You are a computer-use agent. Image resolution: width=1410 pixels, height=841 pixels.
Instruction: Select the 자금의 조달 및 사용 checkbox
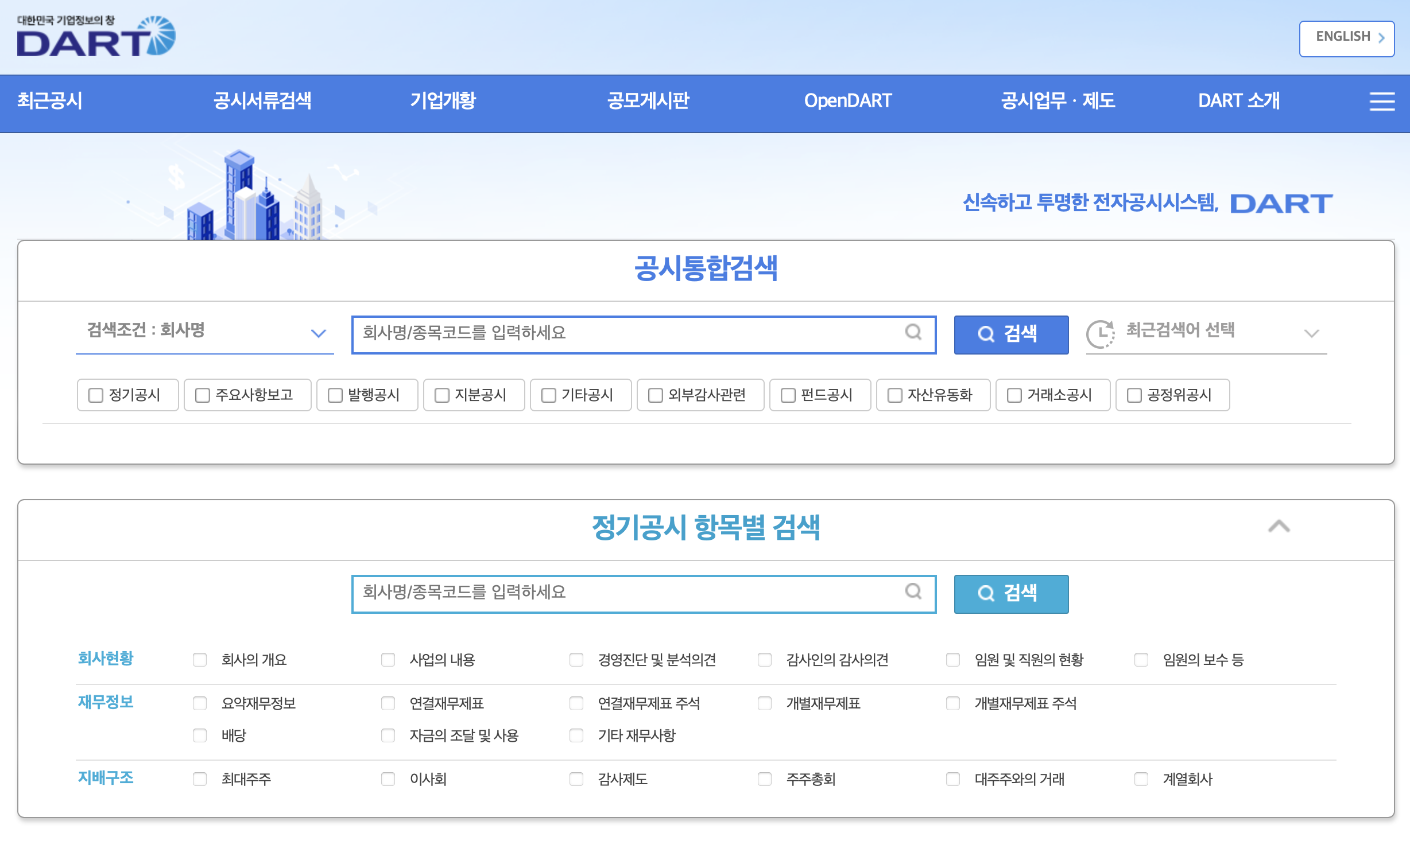click(388, 735)
